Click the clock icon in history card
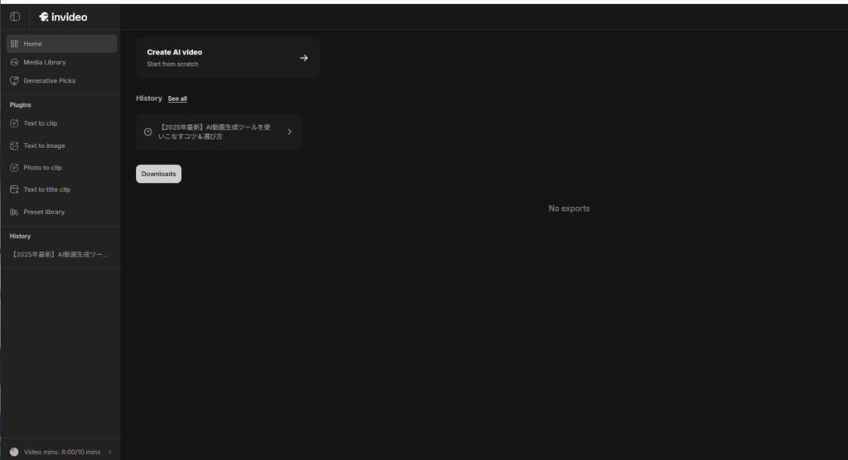Screen dimensions: 848x460 tap(147, 132)
